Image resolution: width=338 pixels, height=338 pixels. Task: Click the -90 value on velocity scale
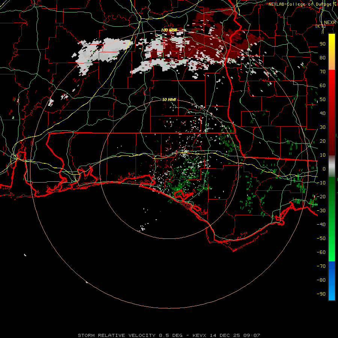[x=321, y=294]
